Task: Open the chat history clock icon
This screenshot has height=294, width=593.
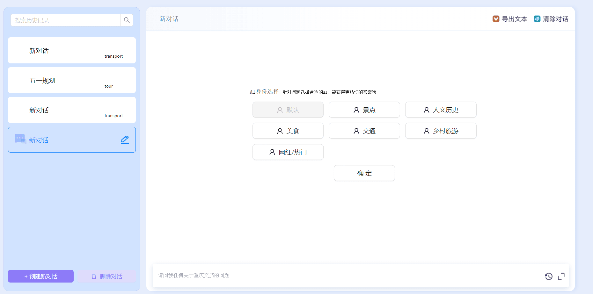Action: (x=548, y=276)
